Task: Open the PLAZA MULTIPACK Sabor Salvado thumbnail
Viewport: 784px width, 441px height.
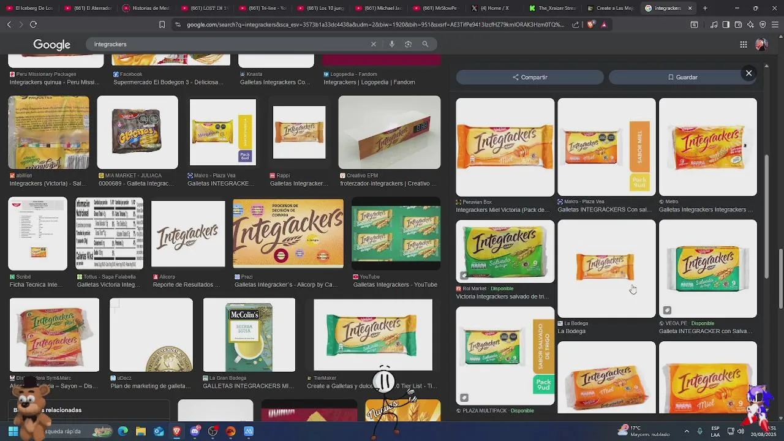Action: (x=505, y=356)
